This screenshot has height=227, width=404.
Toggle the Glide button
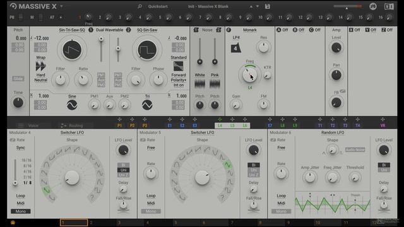18,79
